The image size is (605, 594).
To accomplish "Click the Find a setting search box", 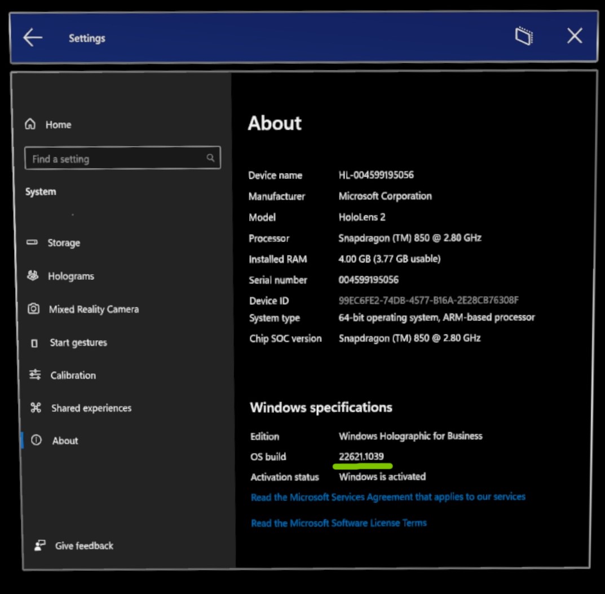I will point(113,159).
